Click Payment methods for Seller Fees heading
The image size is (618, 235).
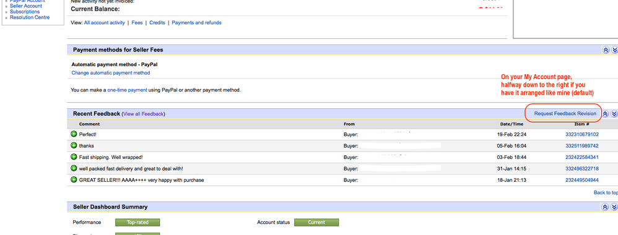(x=118, y=50)
